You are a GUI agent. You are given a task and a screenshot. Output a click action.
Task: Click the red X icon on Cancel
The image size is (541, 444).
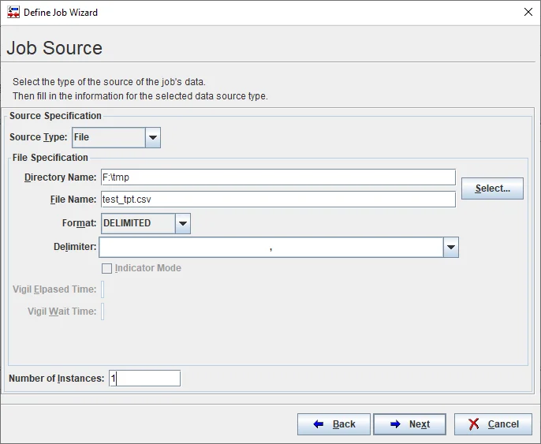pos(473,424)
